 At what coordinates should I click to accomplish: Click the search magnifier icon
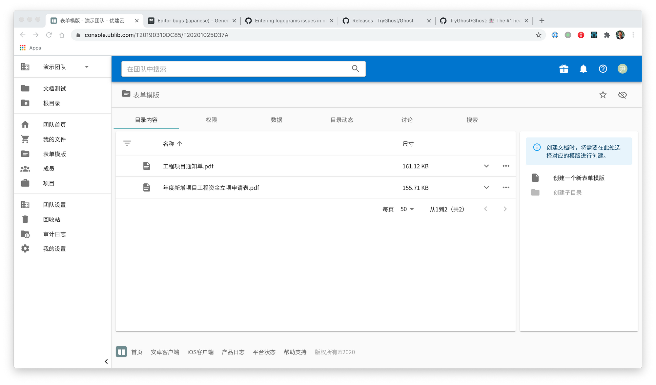355,69
